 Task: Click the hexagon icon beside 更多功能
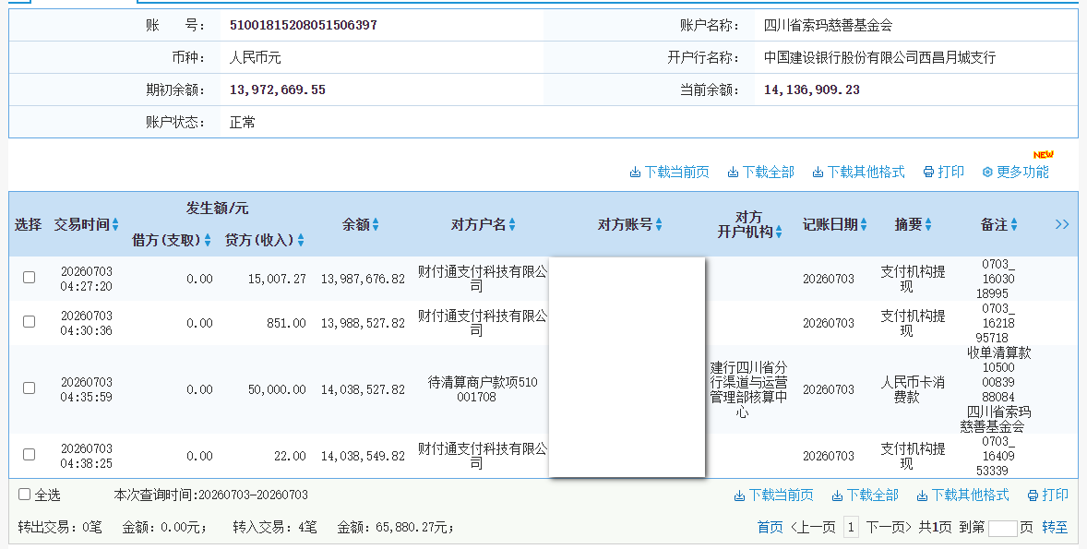point(988,173)
